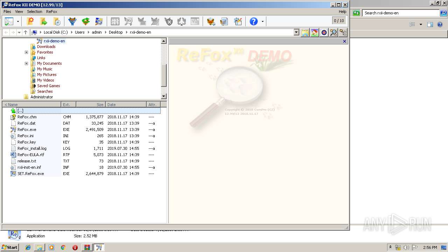Click the panel layout view icon

coord(9,21)
